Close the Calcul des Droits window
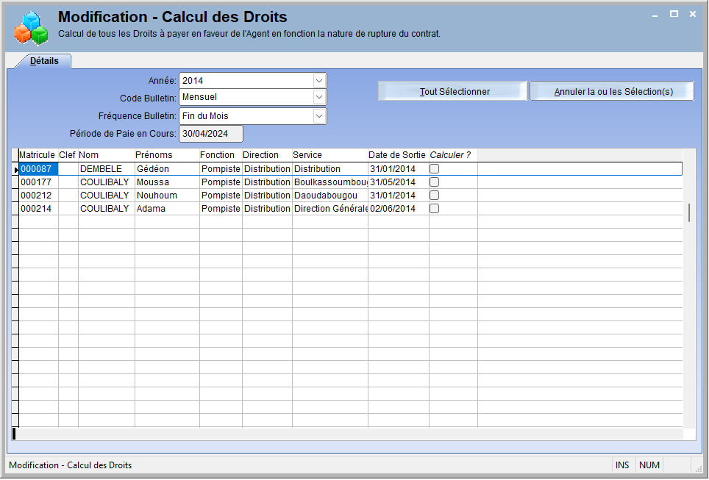Viewport: 709px width, 480px height. click(x=693, y=14)
